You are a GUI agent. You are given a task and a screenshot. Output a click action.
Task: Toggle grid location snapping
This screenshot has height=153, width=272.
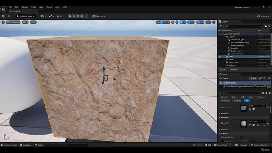tap(181, 22)
